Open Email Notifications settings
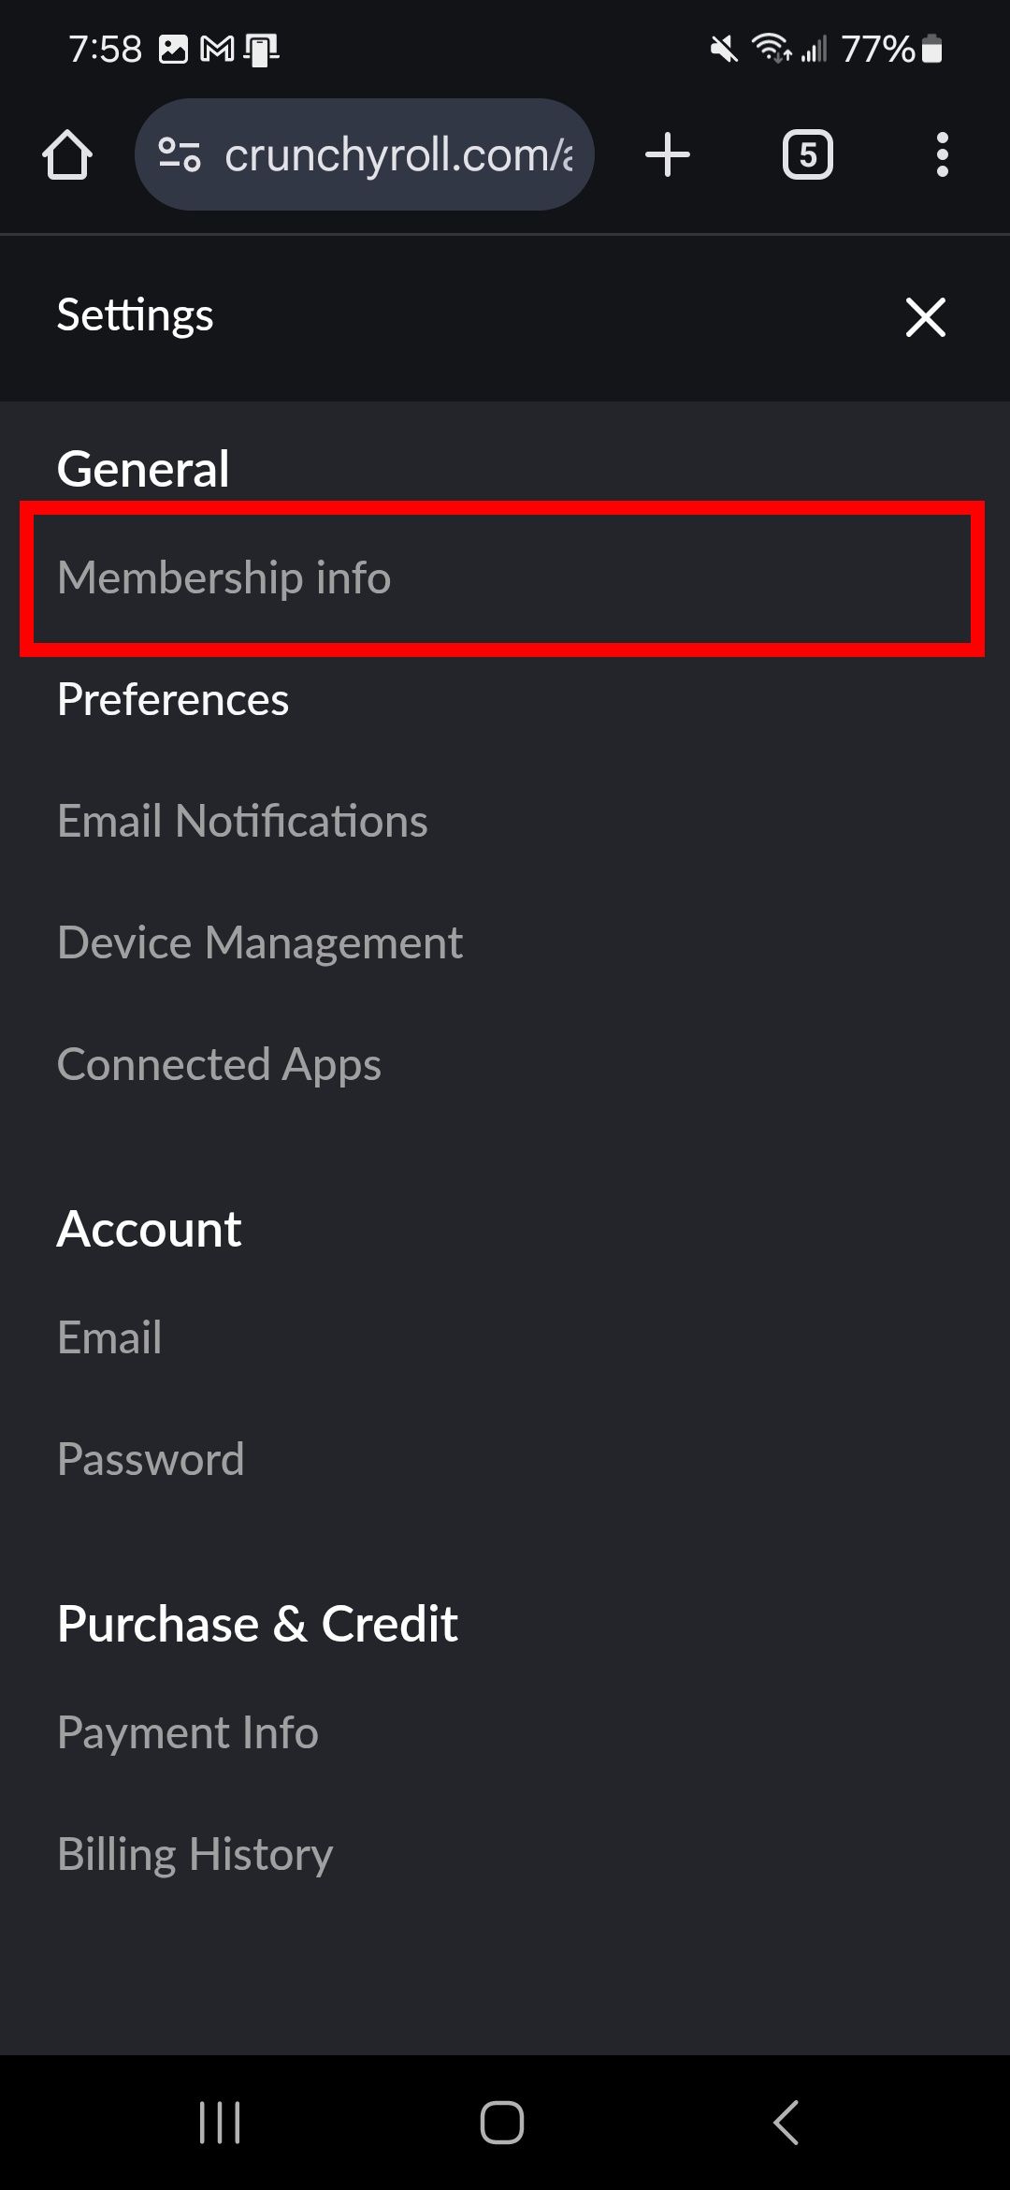Screen dimensions: 1010x2190 (242, 821)
